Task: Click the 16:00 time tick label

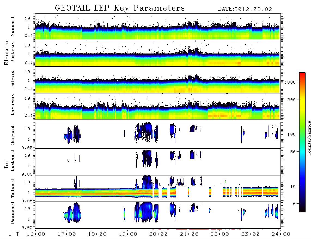Action: [x=36, y=234]
